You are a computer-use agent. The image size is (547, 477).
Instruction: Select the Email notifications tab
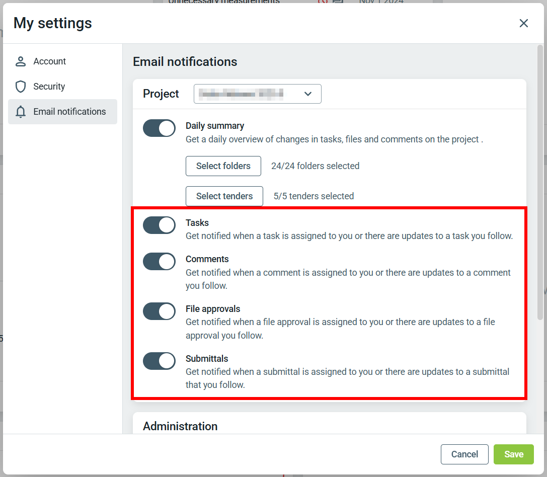[69, 112]
